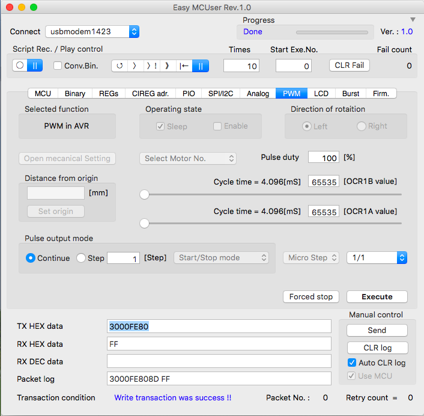Screen dimensions: 424x416
Task: Switch to the REGs tab
Action: click(109, 93)
